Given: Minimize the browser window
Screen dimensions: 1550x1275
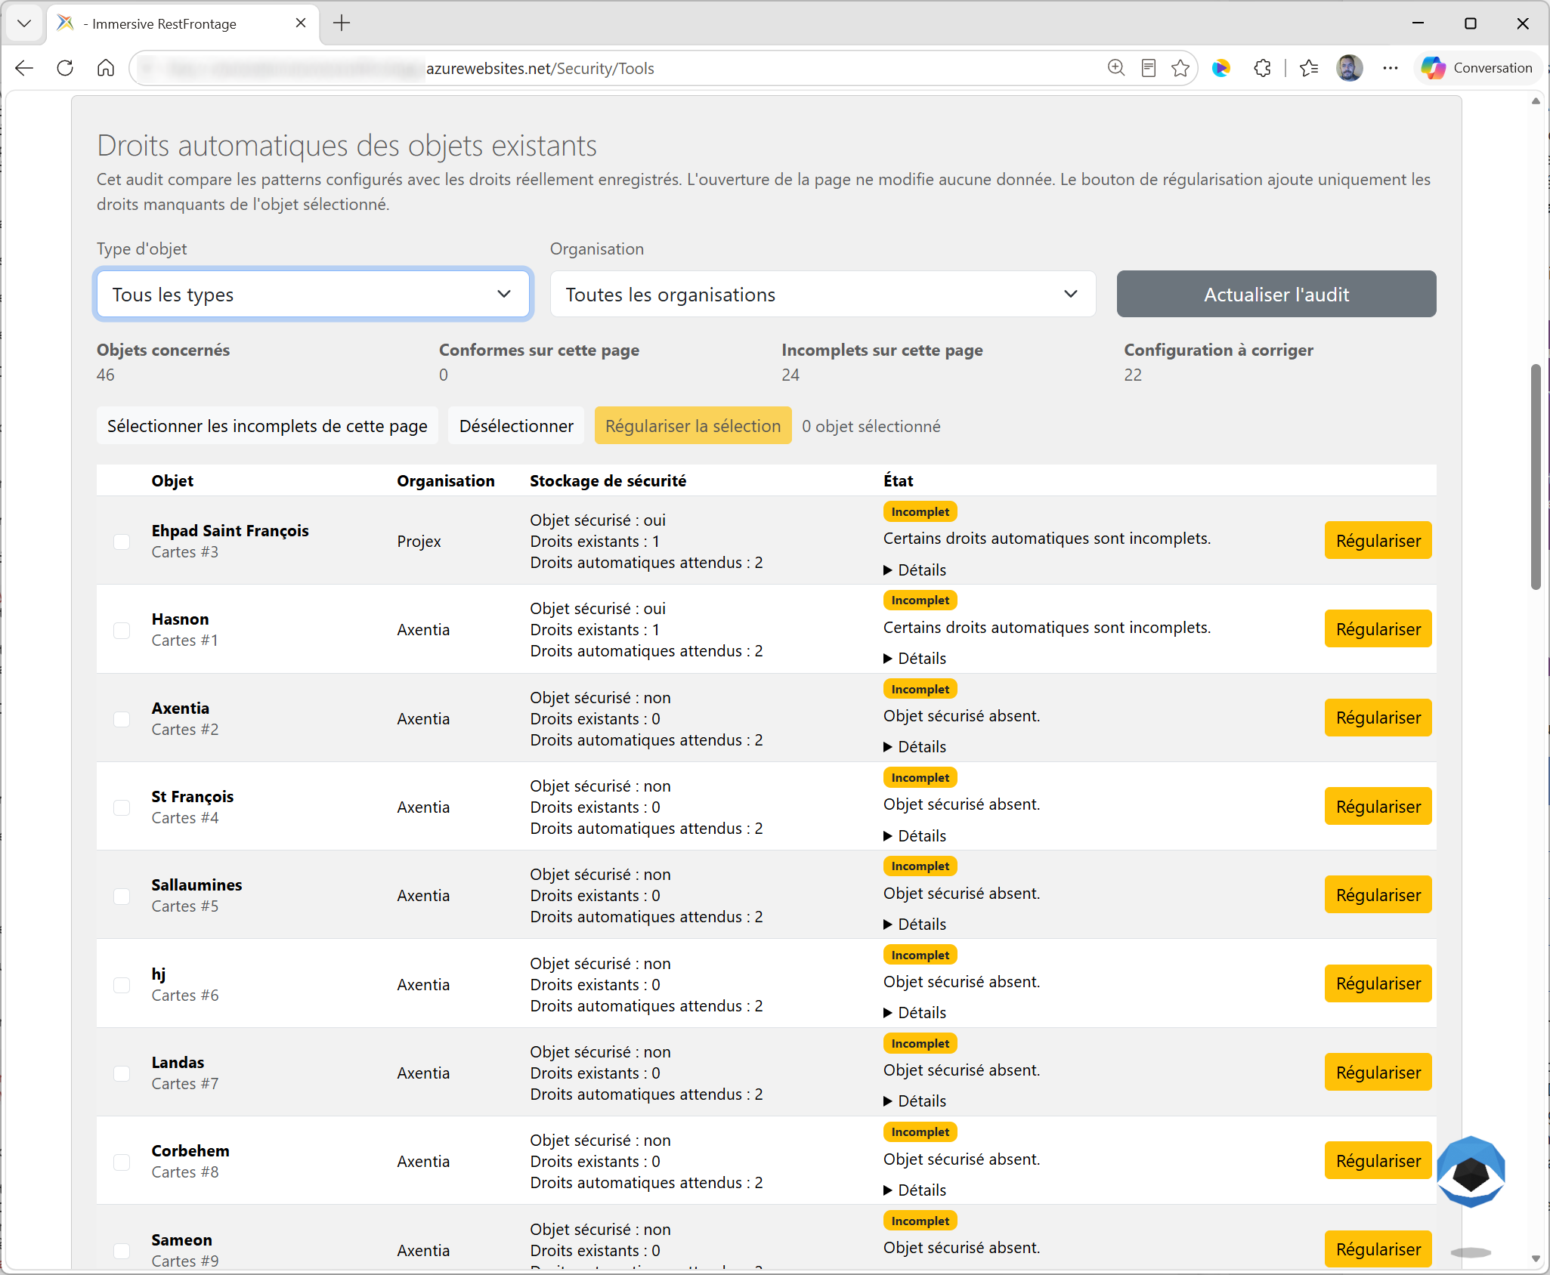Looking at the screenshot, I should click(1418, 23).
